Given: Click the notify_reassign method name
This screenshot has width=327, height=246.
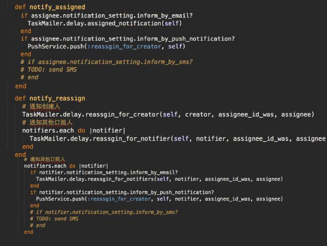Looking at the screenshot, I should pyautogui.click(x=57, y=98).
